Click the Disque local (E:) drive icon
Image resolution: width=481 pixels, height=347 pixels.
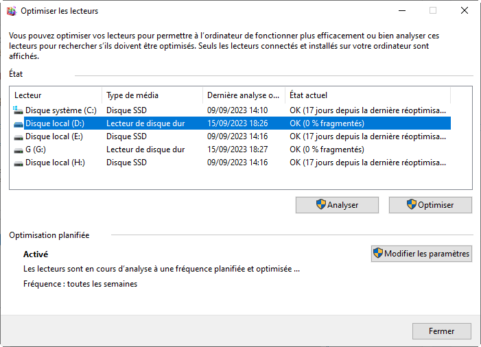pyautogui.click(x=19, y=137)
